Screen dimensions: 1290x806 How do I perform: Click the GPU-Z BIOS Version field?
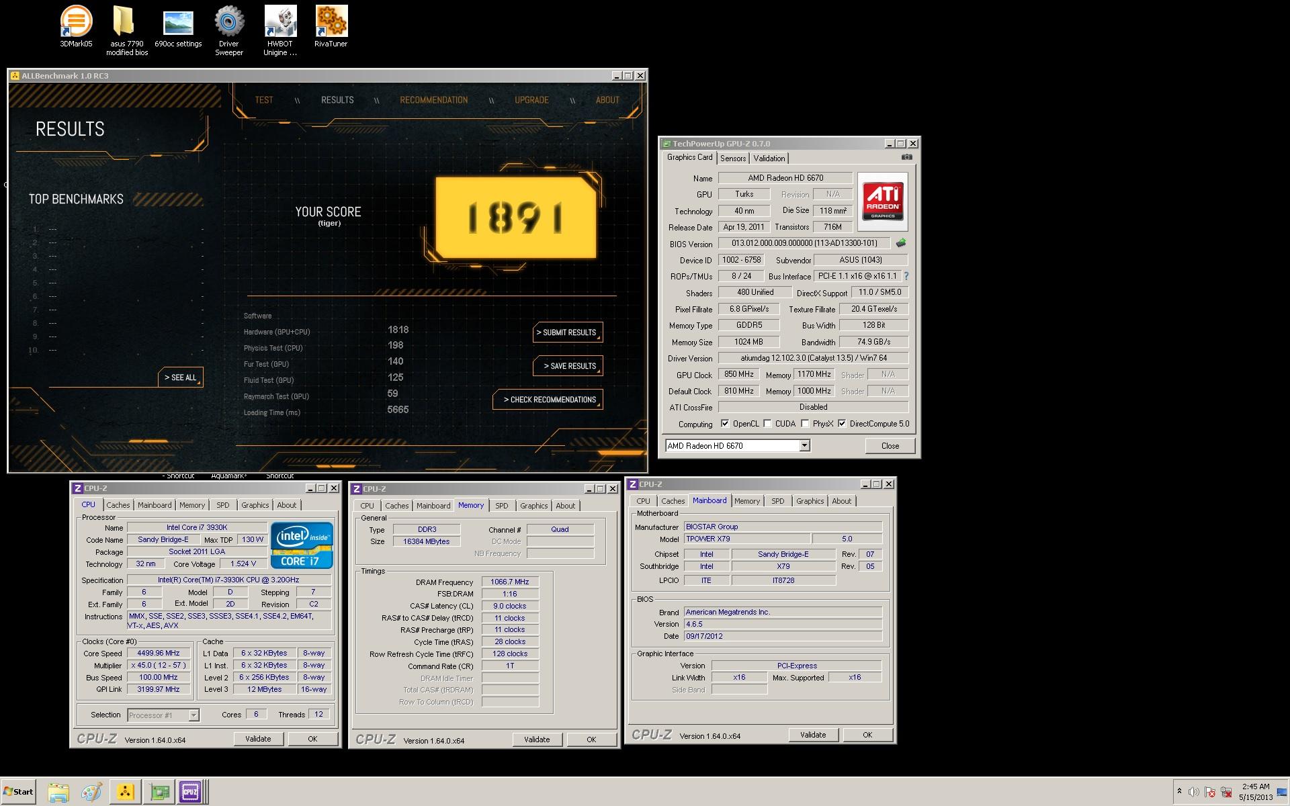(804, 243)
